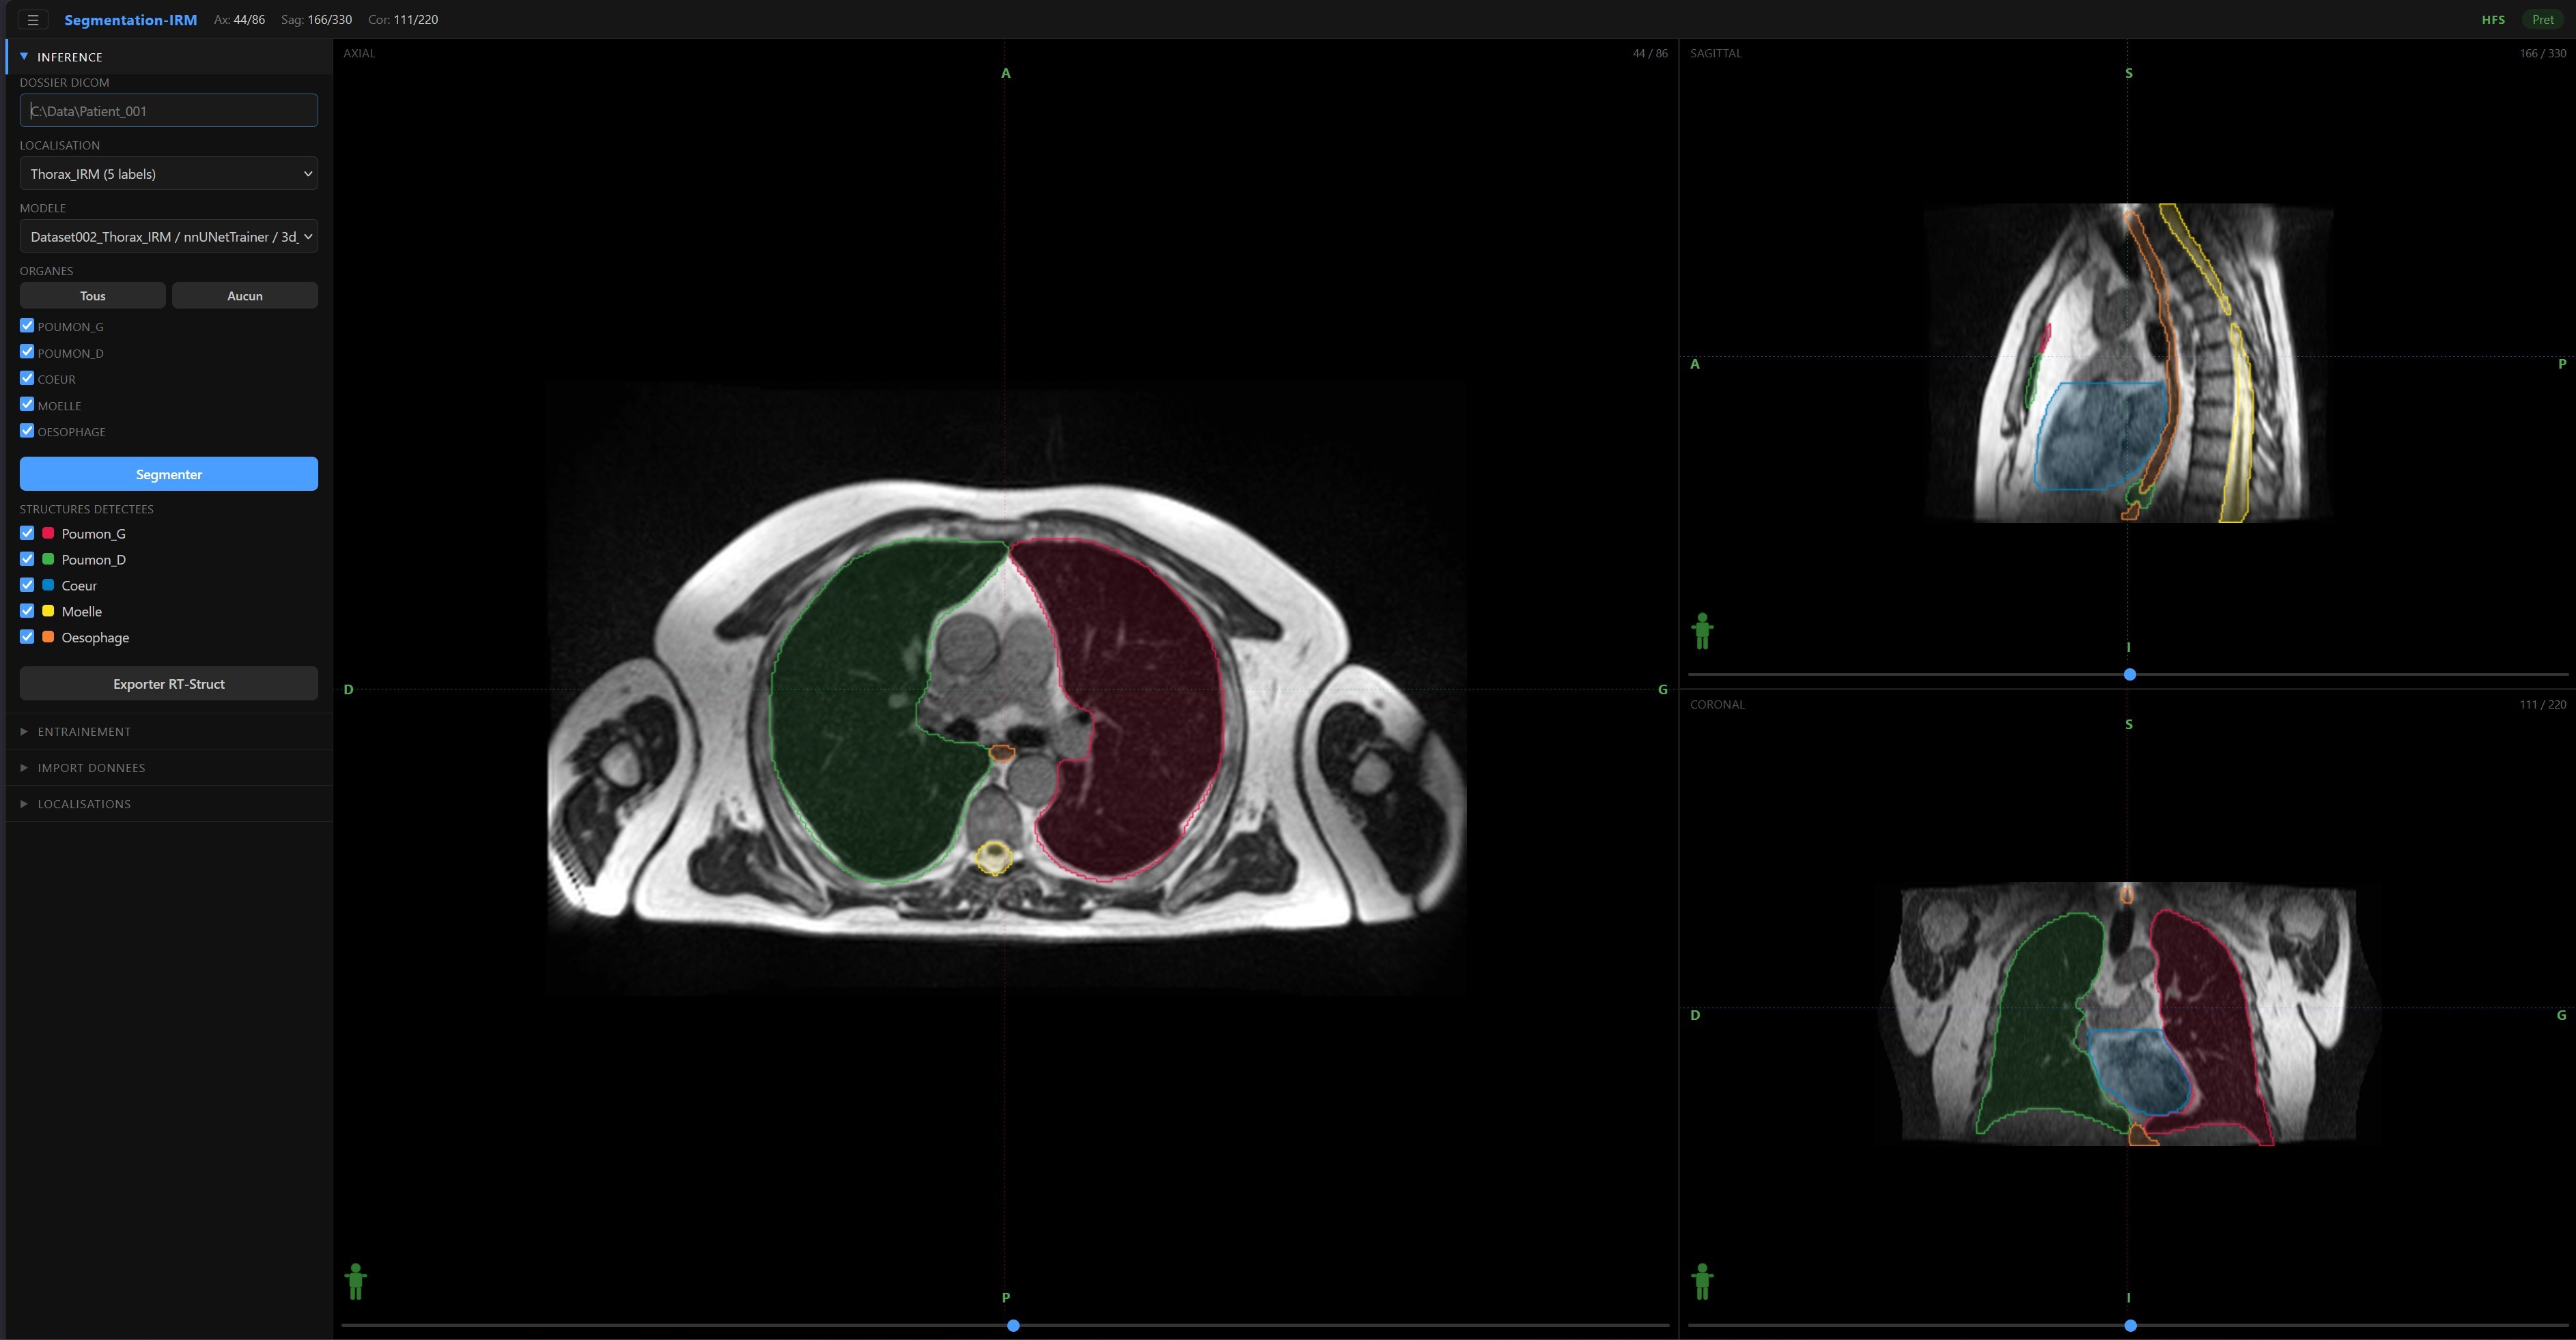Click the sagittal view patient orientation figure

coord(1702,631)
